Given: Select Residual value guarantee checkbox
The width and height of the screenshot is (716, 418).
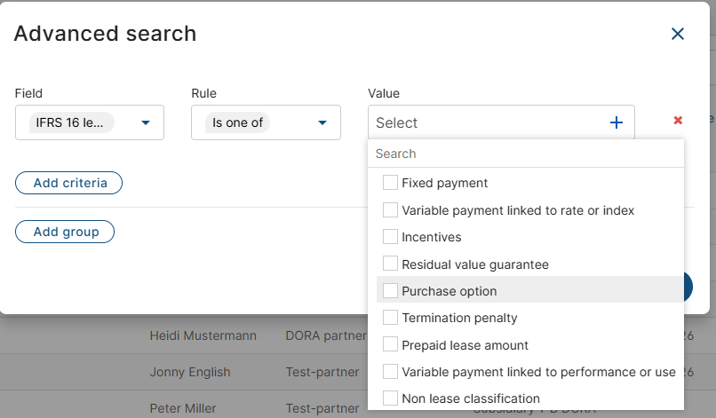Looking at the screenshot, I should [x=390, y=264].
